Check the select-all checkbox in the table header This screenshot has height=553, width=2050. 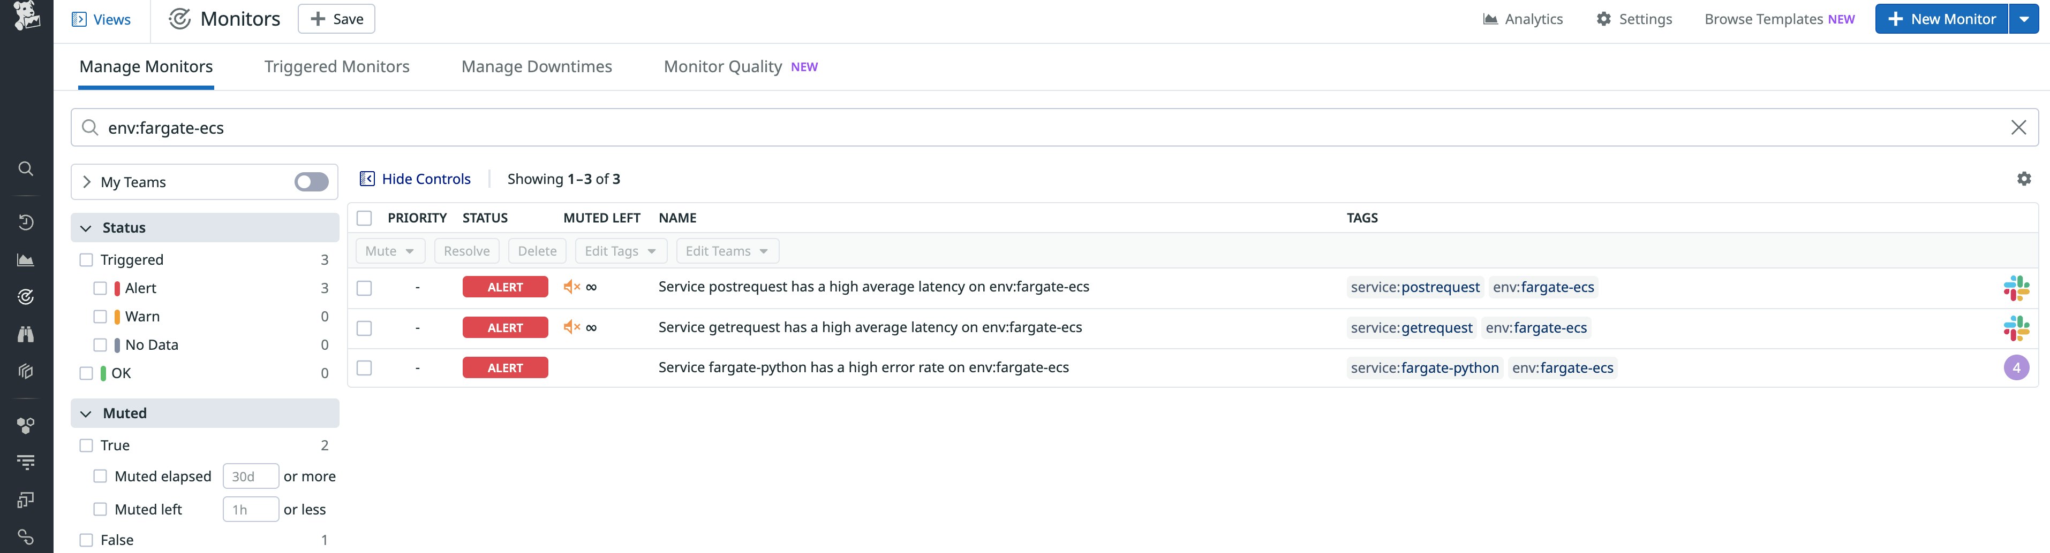click(x=365, y=217)
